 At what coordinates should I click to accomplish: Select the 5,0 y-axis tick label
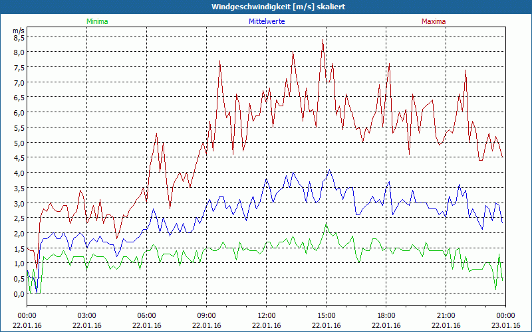click(19, 143)
